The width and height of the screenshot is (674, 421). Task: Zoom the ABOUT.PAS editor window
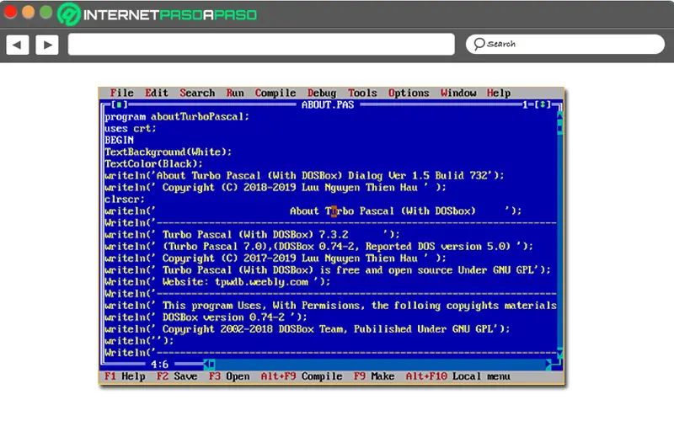[543, 104]
